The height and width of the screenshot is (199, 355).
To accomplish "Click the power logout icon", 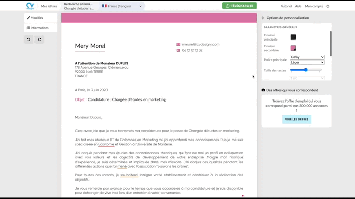I will [x=328, y=6].
